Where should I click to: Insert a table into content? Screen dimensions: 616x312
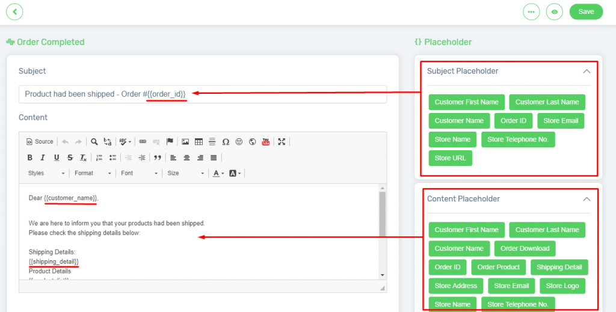click(199, 142)
